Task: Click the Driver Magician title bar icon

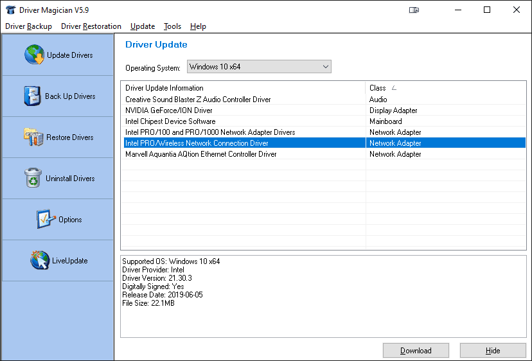Action: tap(10, 10)
